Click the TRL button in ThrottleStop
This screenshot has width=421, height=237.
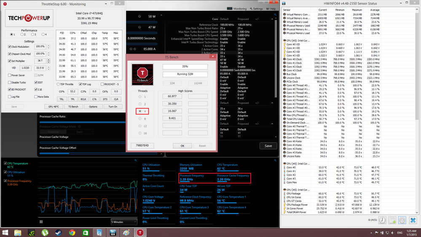coord(62,99)
